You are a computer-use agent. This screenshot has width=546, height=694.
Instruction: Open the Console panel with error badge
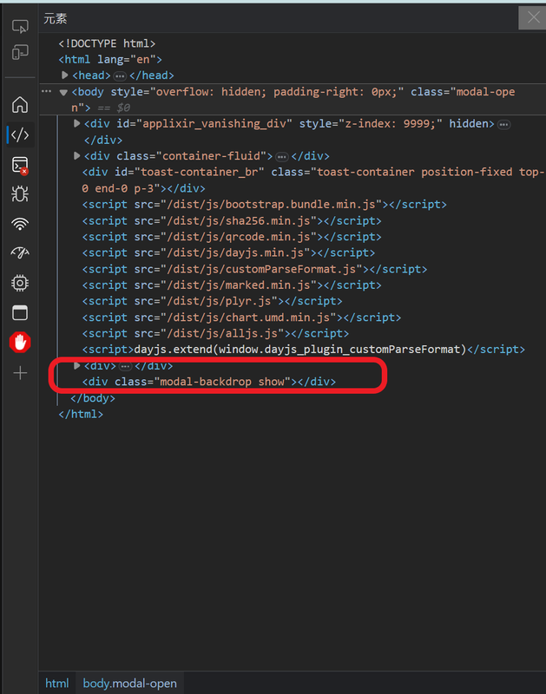[x=20, y=165]
